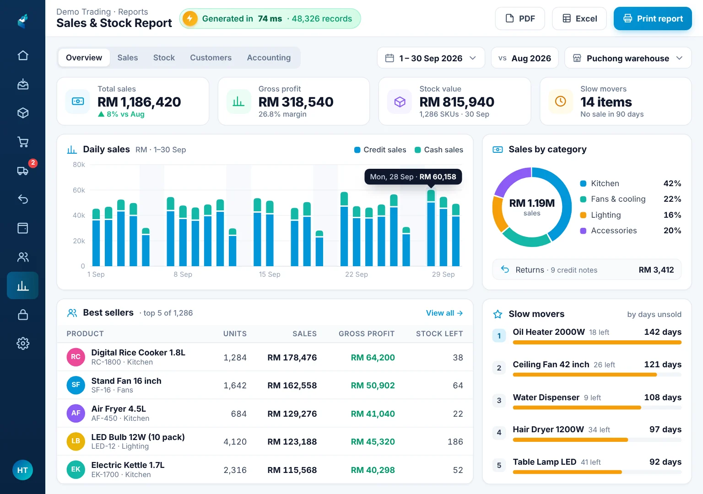Select the Overview tab
Viewport: 703px width, 494px height.
pyautogui.click(x=84, y=58)
